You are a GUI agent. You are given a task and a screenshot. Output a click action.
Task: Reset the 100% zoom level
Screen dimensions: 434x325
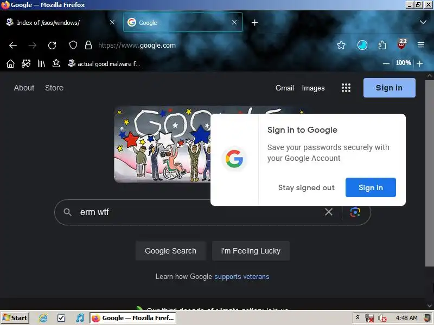coord(403,63)
